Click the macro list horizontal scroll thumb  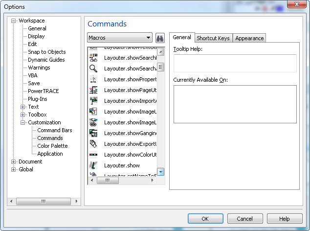tap(108, 180)
